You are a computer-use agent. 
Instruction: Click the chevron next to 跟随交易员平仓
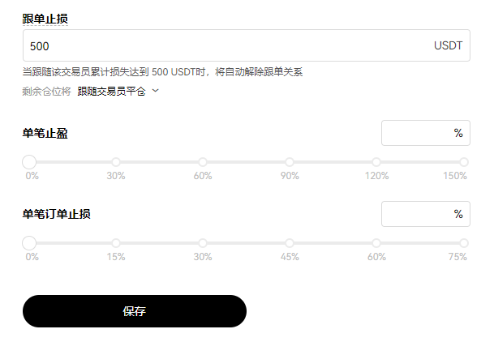point(156,91)
